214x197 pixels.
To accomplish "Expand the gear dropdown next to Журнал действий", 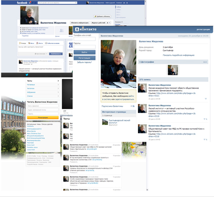I will [x=108, y=23].
